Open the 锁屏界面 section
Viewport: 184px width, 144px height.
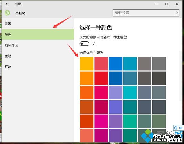[x=38, y=45]
